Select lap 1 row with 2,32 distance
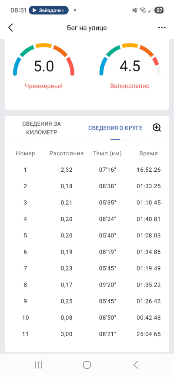Viewport: 174px width, 377px height. tap(87, 170)
